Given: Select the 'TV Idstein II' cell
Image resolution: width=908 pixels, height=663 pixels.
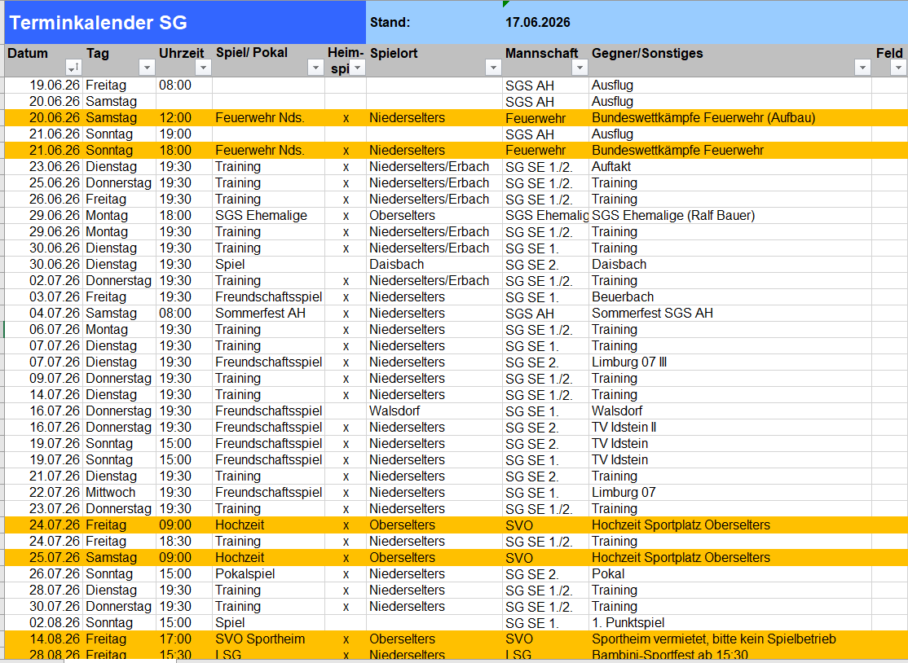Looking at the screenshot, I should (x=729, y=428).
